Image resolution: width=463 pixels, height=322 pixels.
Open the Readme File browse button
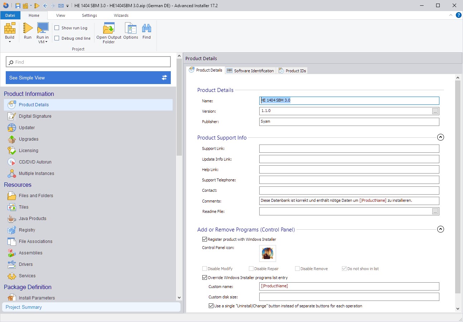435,211
